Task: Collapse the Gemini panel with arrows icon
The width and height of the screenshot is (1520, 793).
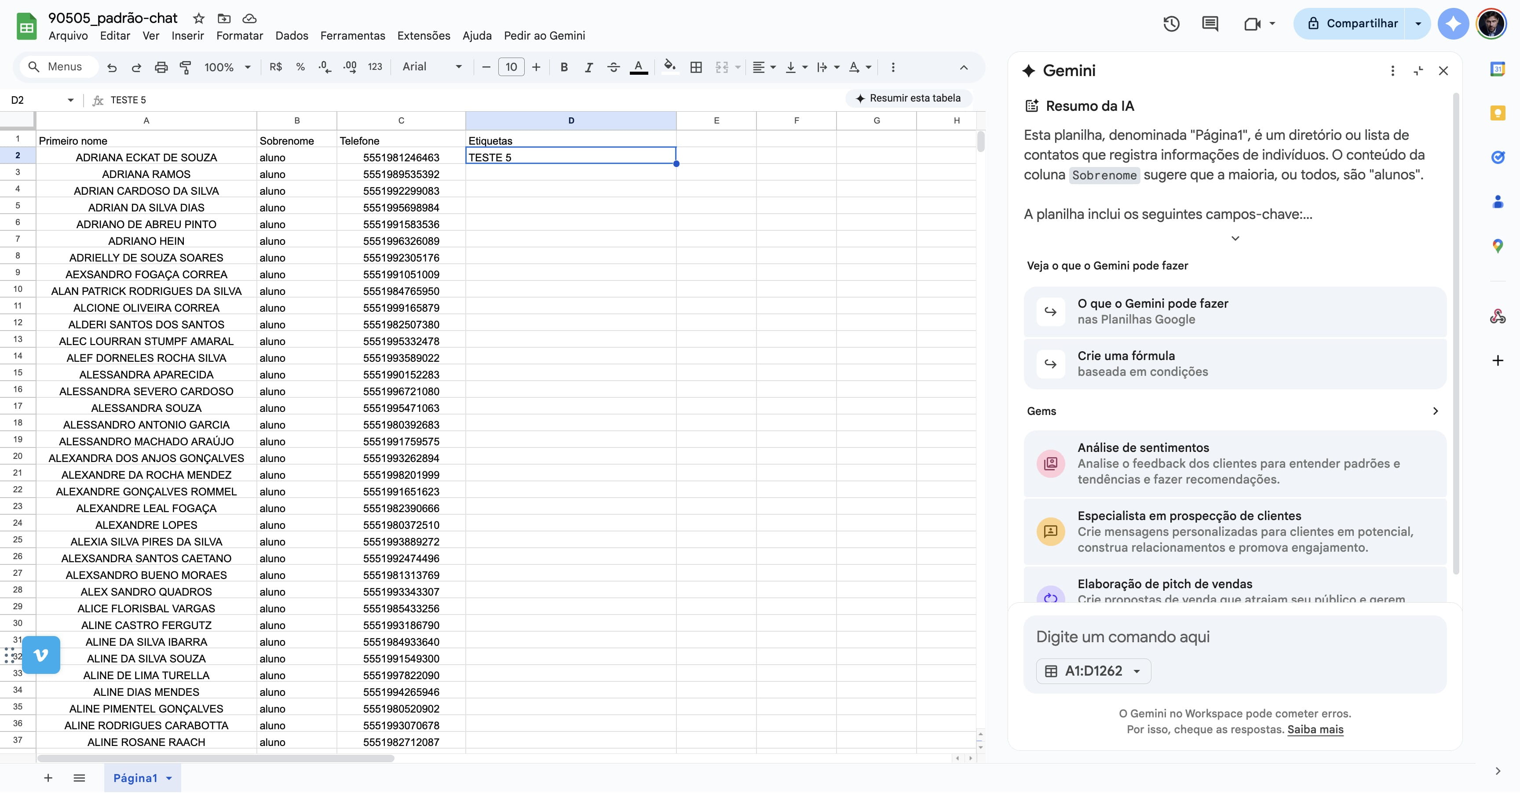Action: tap(1418, 71)
